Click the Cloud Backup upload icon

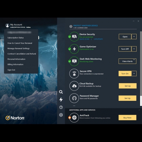click(x=74, y=86)
